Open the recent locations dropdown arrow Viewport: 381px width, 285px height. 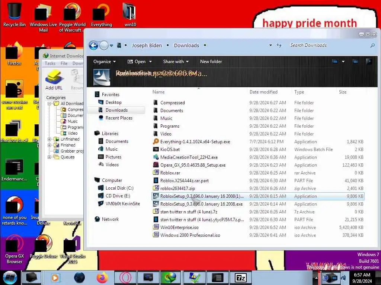point(111,46)
